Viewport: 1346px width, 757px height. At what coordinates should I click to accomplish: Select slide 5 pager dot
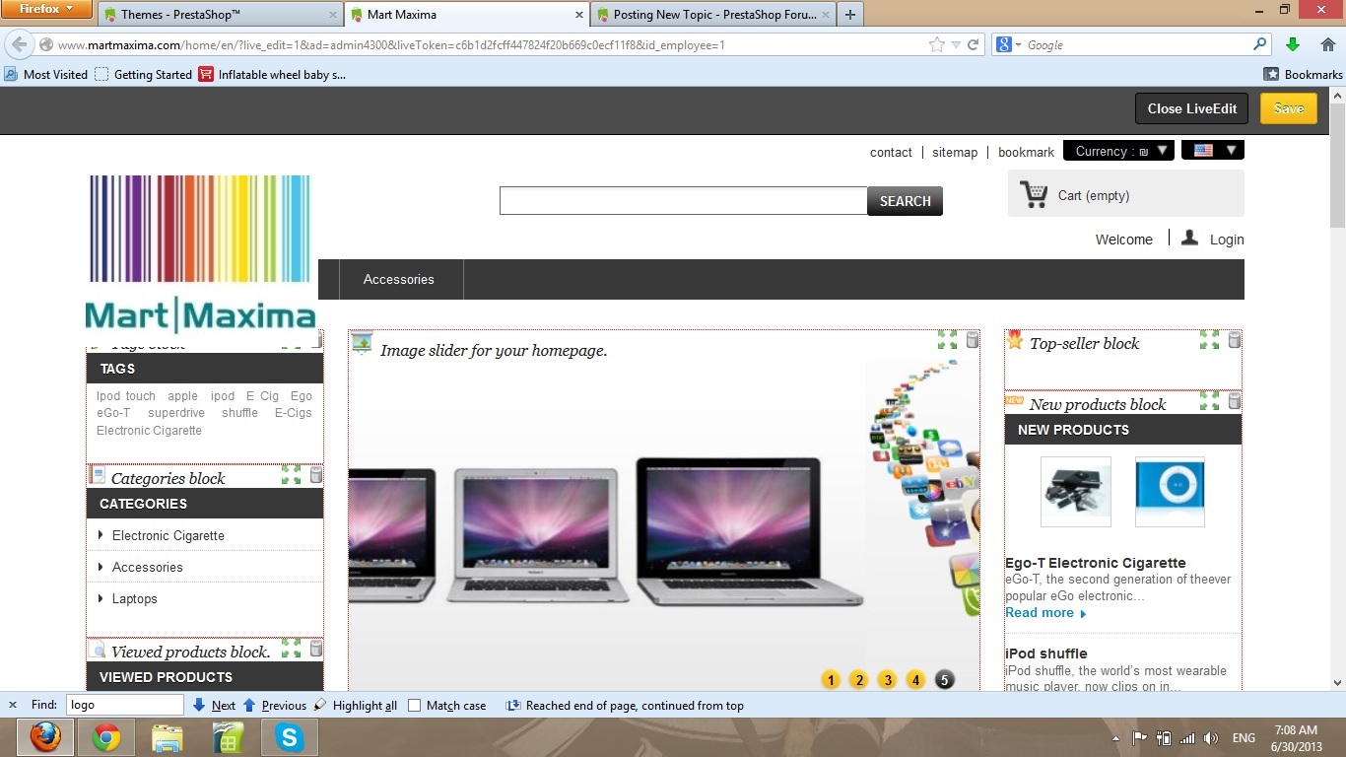tap(945, 680)
